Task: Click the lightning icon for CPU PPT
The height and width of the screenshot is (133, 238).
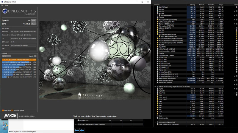Action: (x=157, y=45)
